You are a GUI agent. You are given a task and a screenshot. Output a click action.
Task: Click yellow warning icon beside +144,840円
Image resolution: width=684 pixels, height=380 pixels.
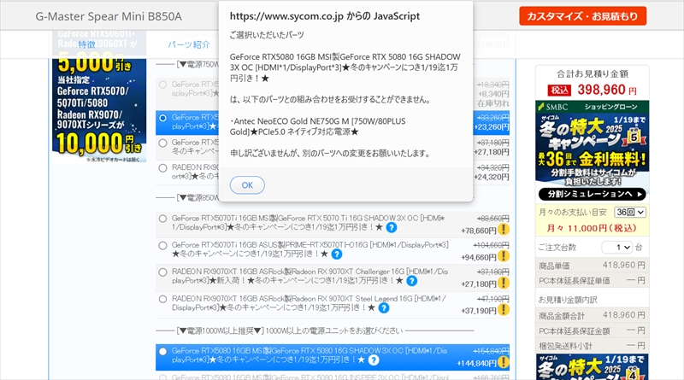[504, 362]
